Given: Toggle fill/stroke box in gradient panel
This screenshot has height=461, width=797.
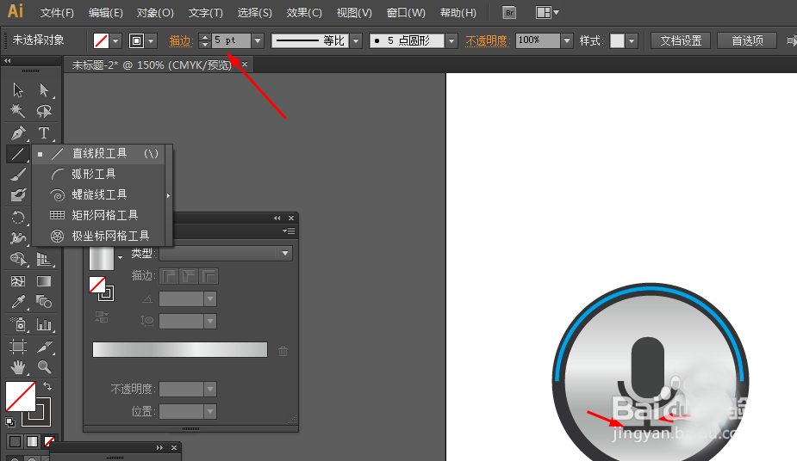Looking at the screenshot, I should (x=102, y=289).
